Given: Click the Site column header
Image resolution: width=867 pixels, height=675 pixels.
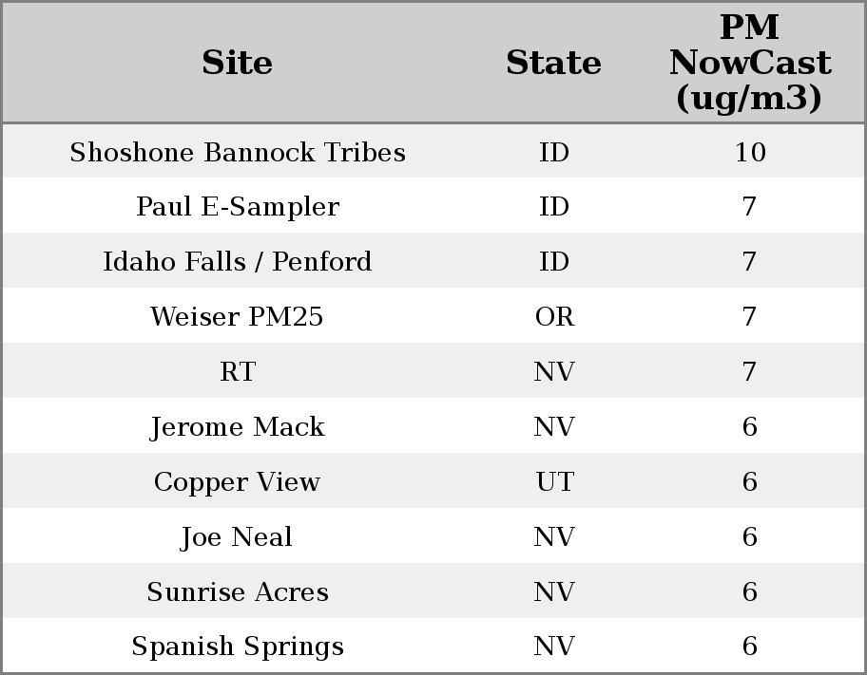Looking at the screenshot, I should (238, 63).
